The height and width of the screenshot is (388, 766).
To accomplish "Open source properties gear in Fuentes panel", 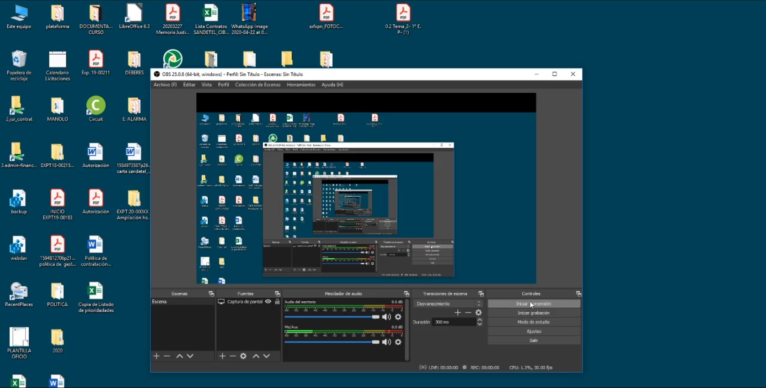I will (x=243, y=356).
